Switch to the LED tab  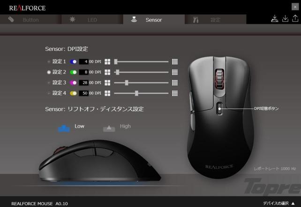point(92,20)
